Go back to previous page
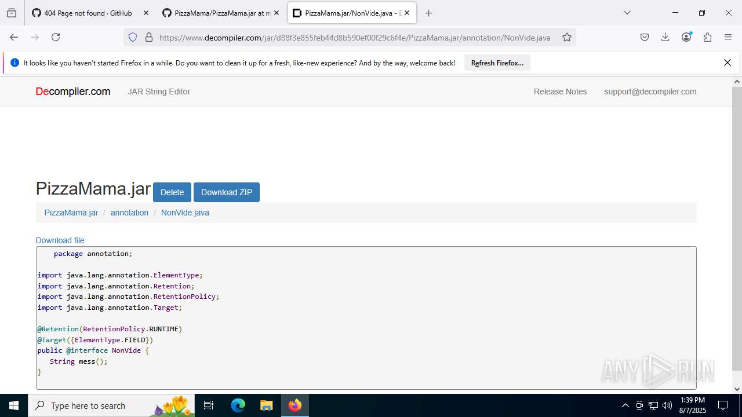Screen dimensions: 742x417 pyautogui.click(x=14, y=37)
